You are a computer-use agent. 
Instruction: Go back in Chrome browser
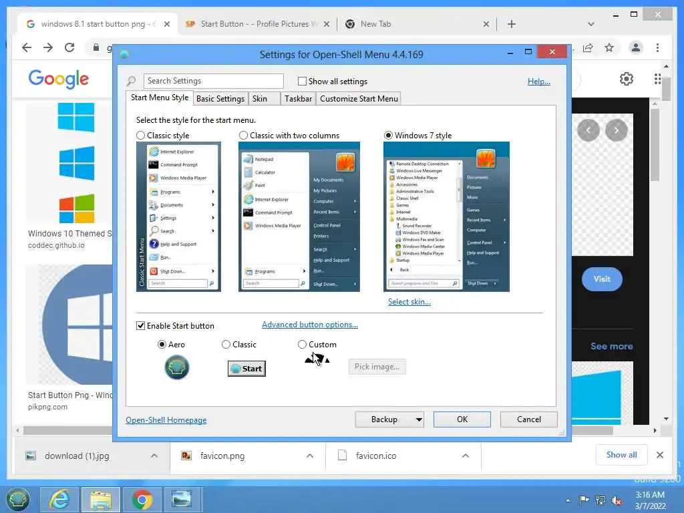tap(27, 47)
